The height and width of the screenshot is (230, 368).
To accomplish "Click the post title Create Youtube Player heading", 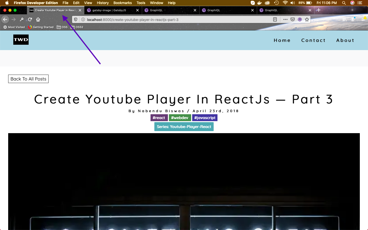I will (184, 99).
